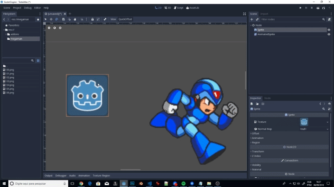The height and width of the screenshot is (187, 334).
Task: Toggle visibility of the Sprite node
Action: point(329,30)
